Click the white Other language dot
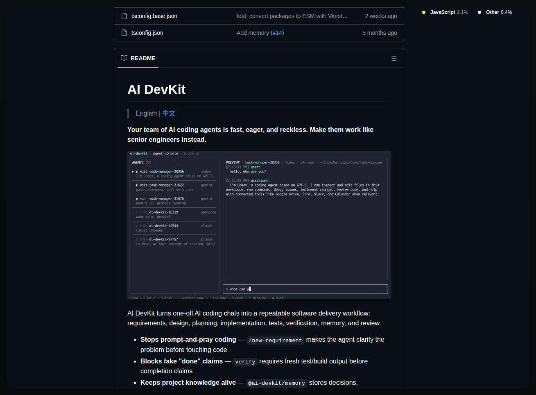536x395 pixels. [x=479, y=12]
